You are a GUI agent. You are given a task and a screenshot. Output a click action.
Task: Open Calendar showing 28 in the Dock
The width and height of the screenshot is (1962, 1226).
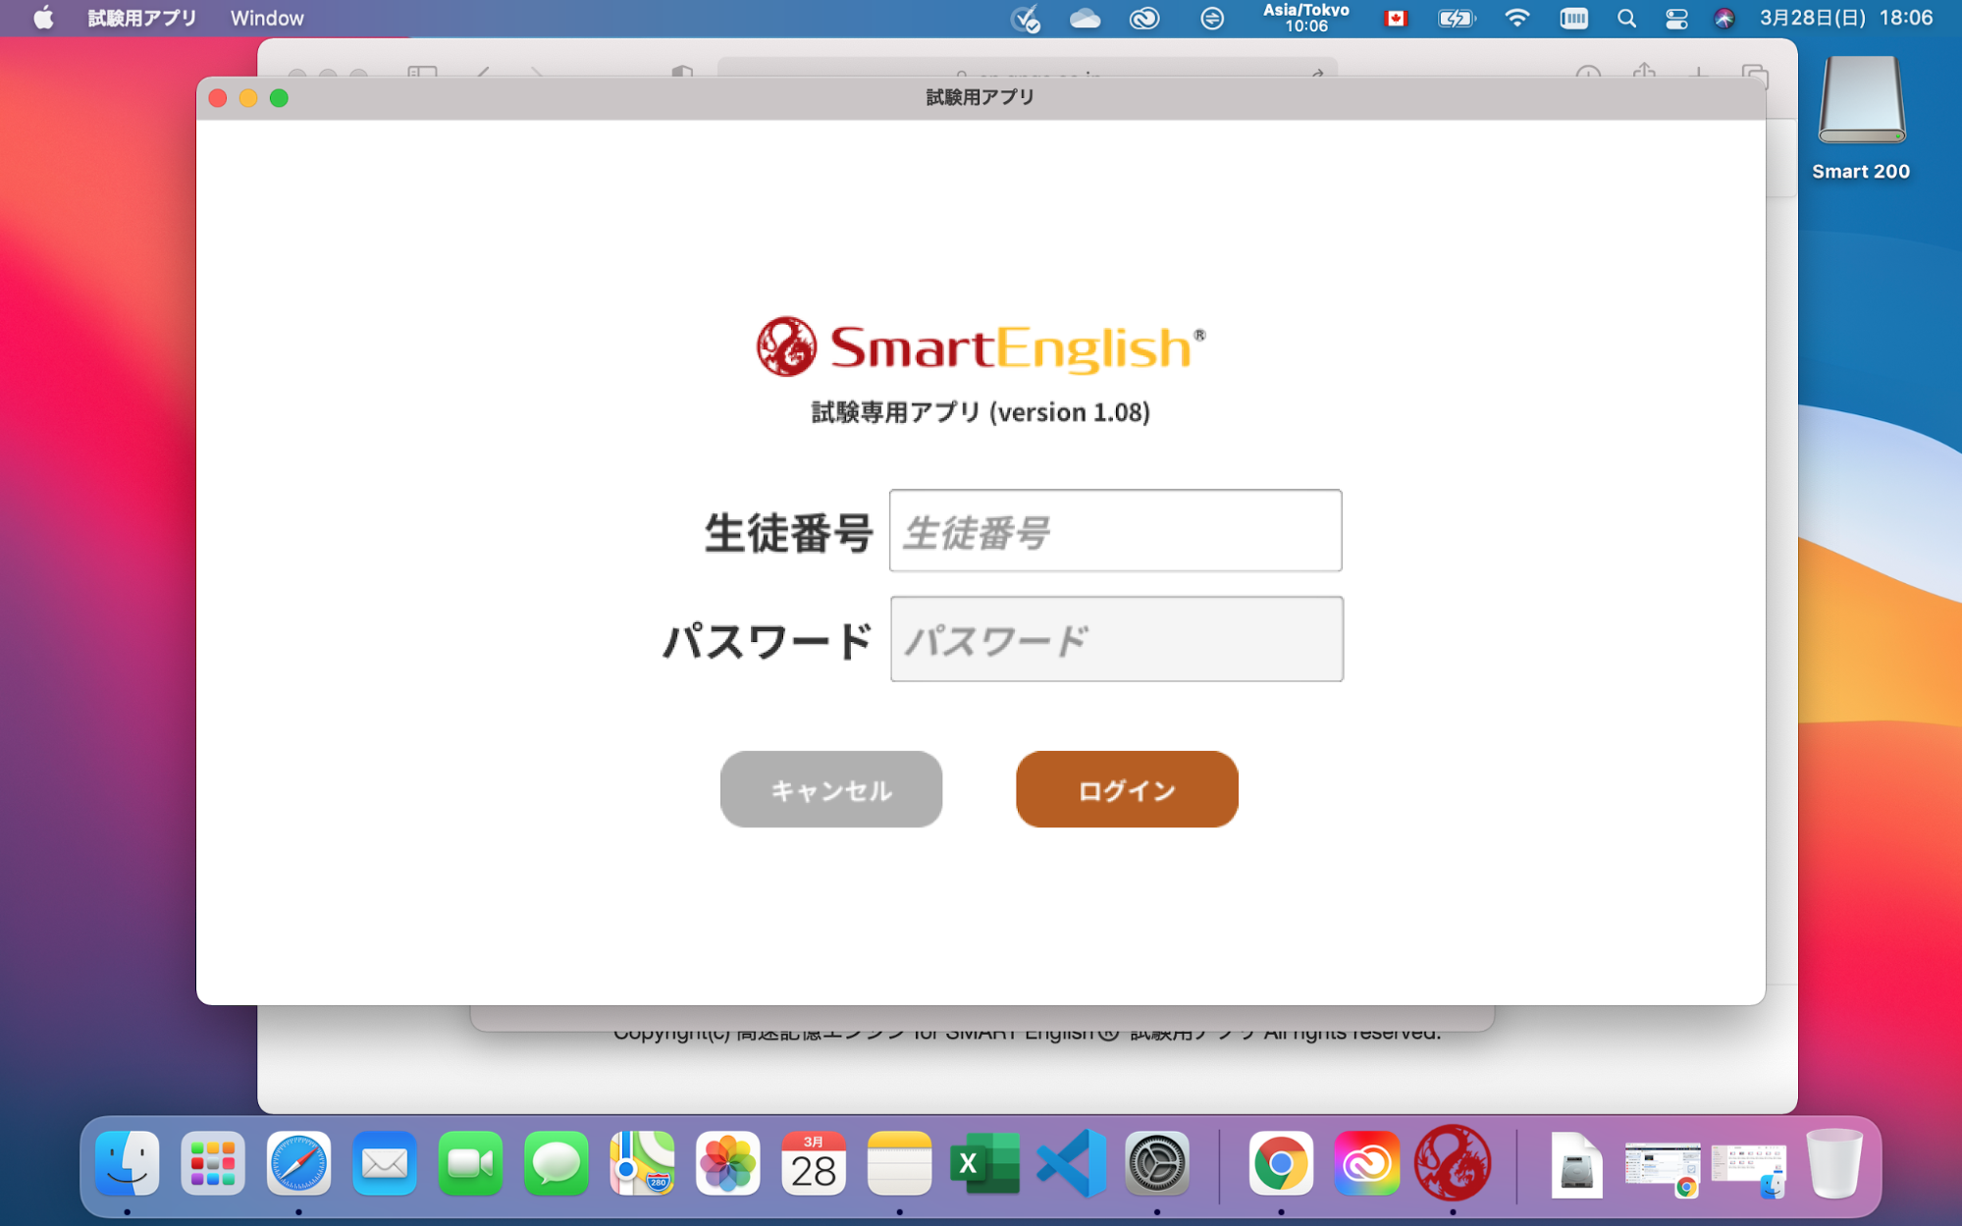click(x=814, y=1163)
